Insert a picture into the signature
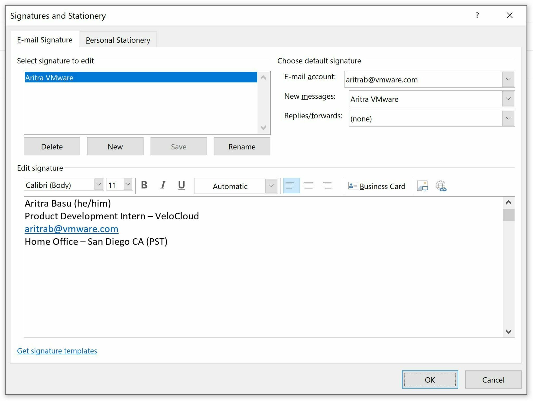 pyautogui.click(x=422, y=186)
